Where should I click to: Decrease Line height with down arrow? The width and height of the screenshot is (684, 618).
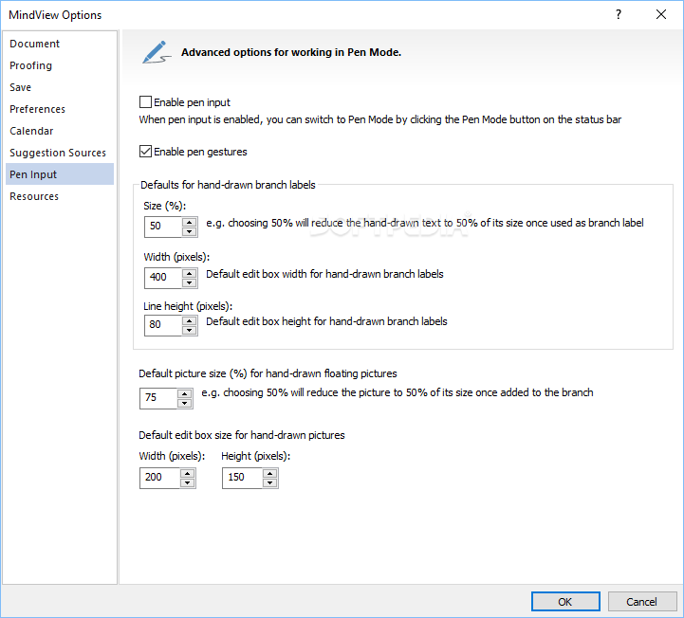tap(190, 331)
